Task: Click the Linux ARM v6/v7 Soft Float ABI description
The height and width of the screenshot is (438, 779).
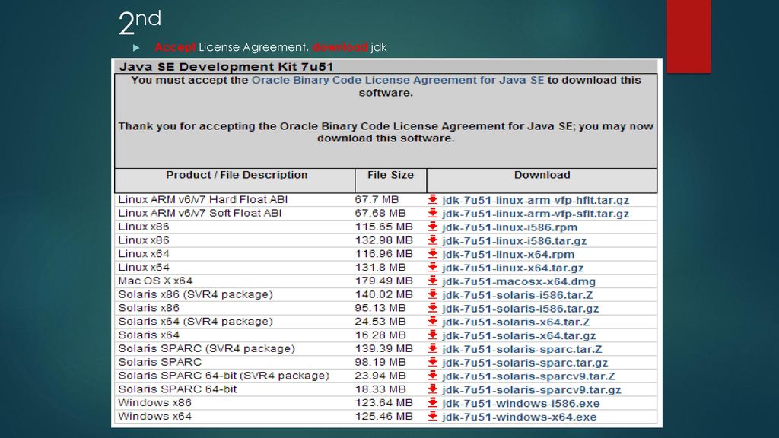Action: [x=200, y=213]
